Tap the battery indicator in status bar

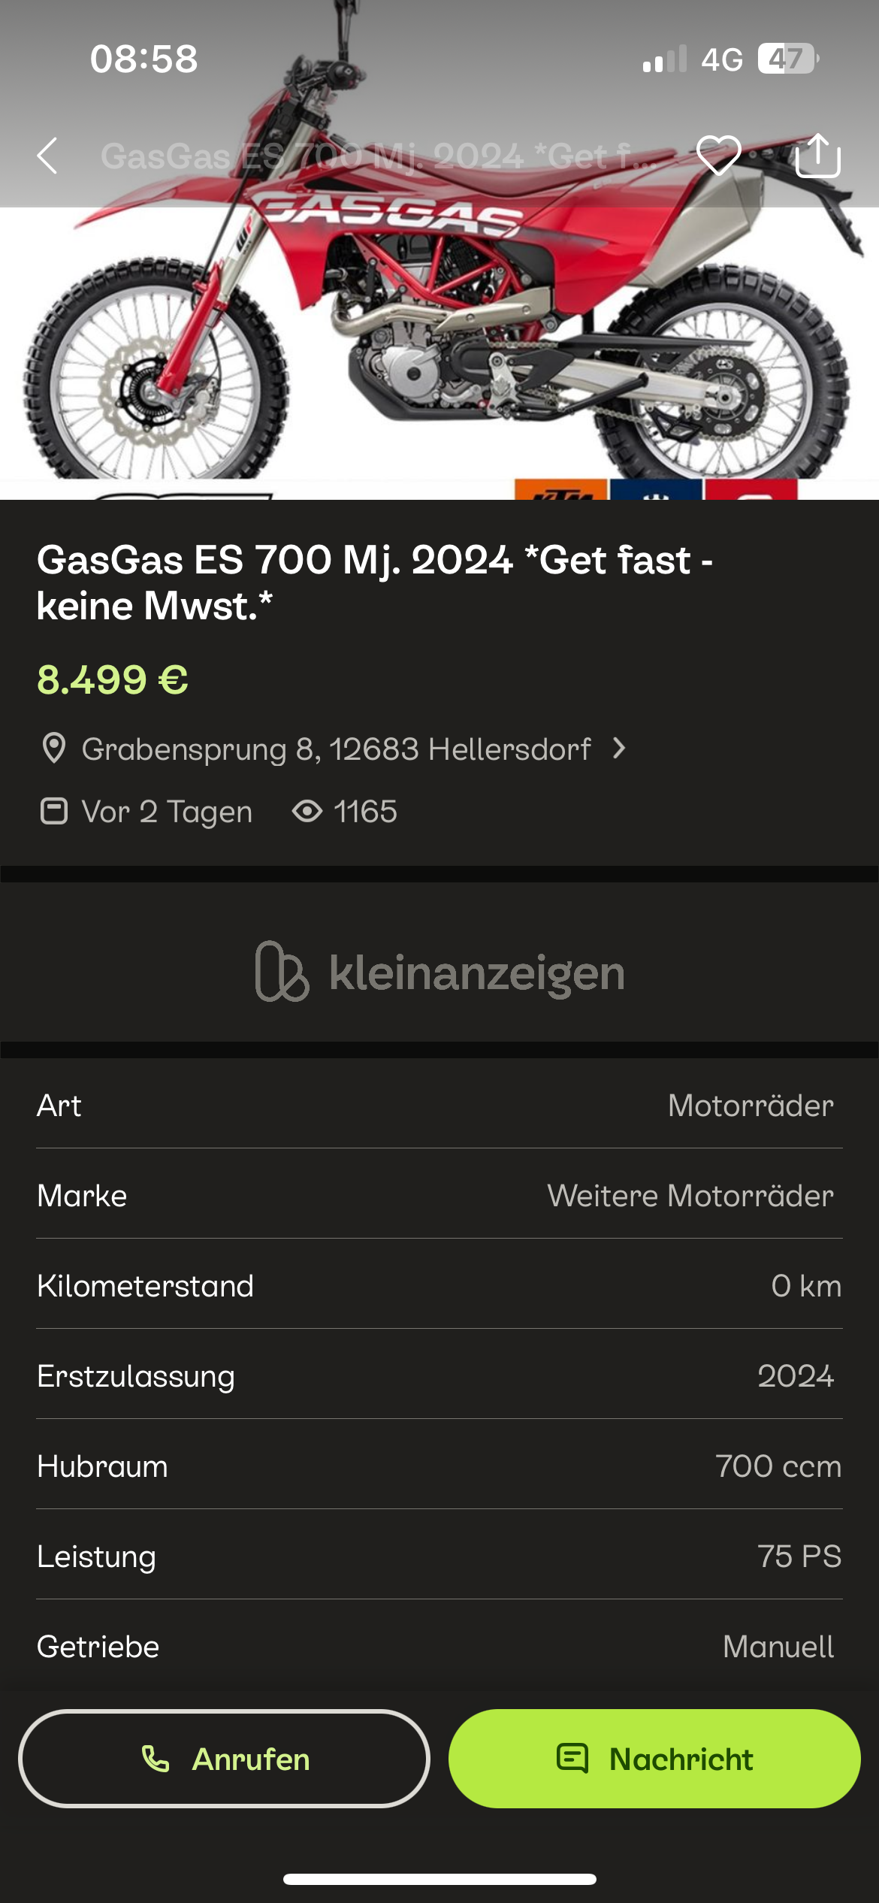(787, 59)
